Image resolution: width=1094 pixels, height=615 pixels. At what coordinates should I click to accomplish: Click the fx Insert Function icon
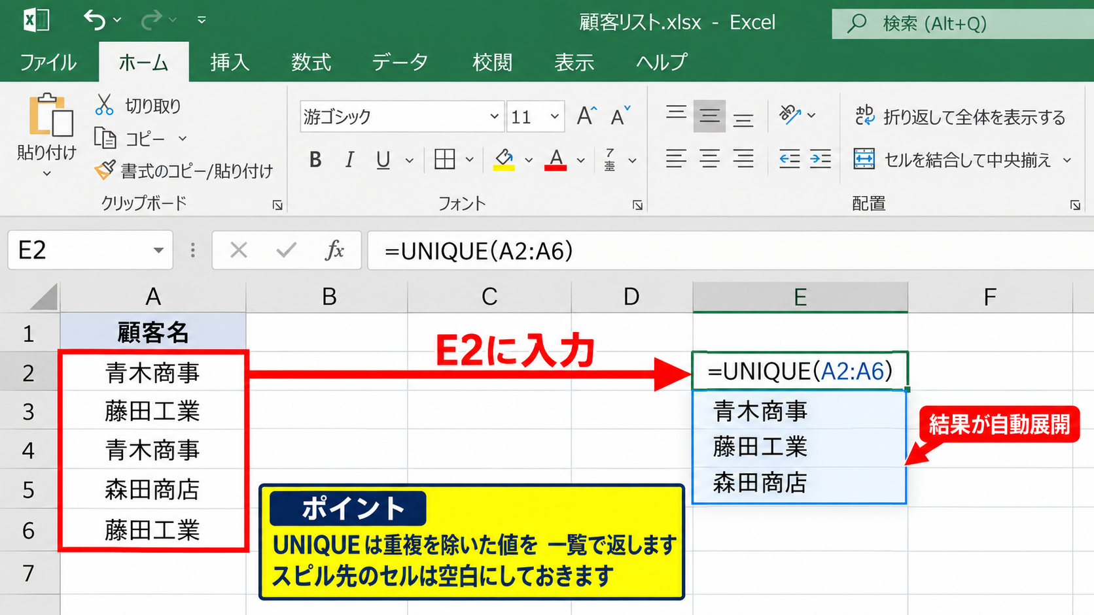[334, 250]
